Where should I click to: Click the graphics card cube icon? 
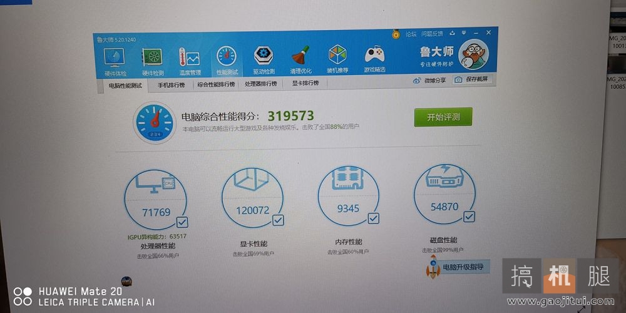(x=252, y=179)
